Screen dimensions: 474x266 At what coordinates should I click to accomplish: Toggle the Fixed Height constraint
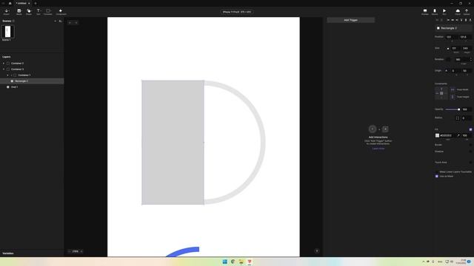(x=453, y=97)
